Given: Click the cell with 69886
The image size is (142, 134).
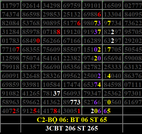Looking at the screenshot, I should pyautogui.click(x=92, y=14).
